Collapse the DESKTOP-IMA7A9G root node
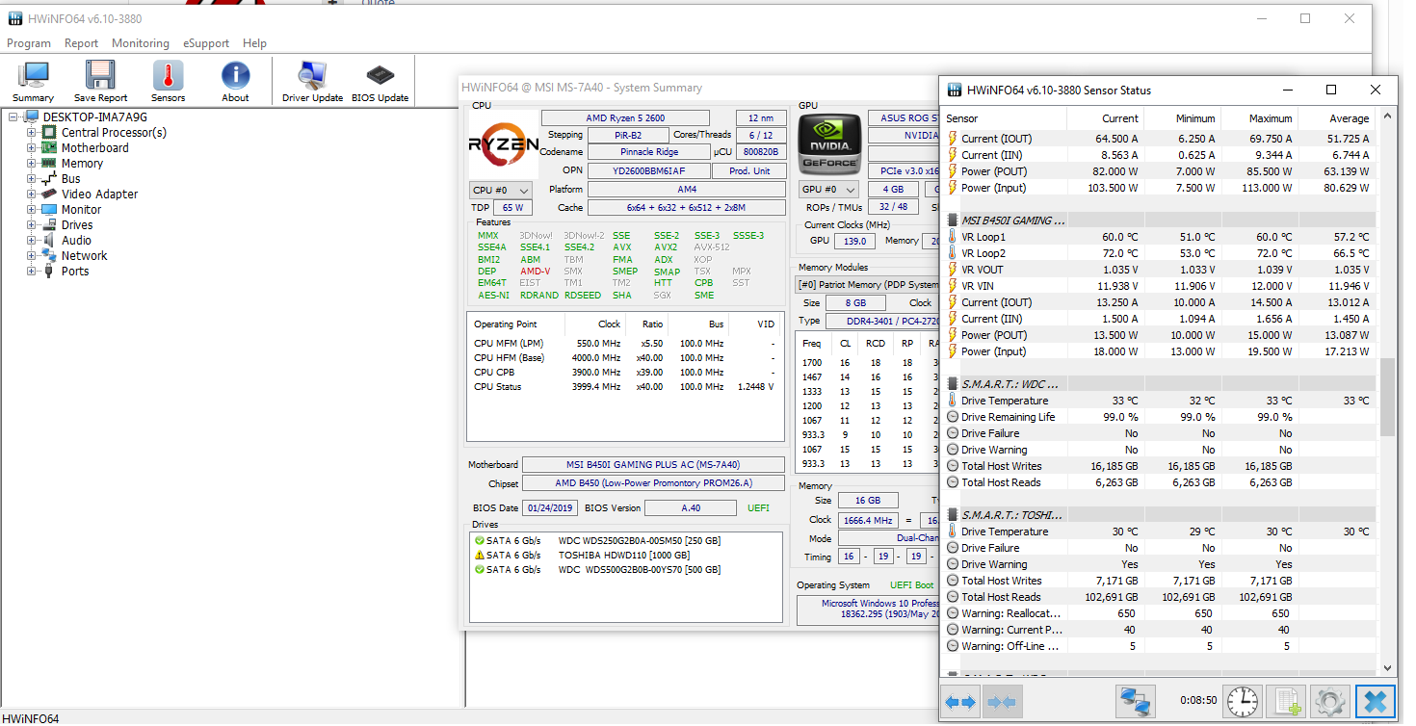This screenshot has height=726, width=1416. (x=13, y=117)
